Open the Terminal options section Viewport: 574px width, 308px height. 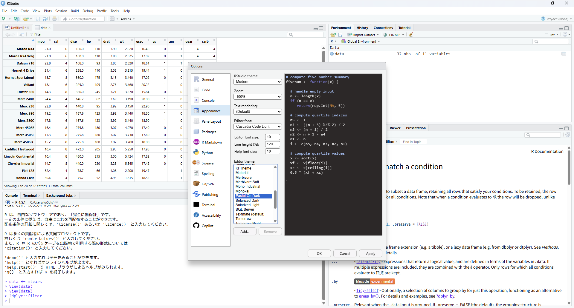coord(208,205)
